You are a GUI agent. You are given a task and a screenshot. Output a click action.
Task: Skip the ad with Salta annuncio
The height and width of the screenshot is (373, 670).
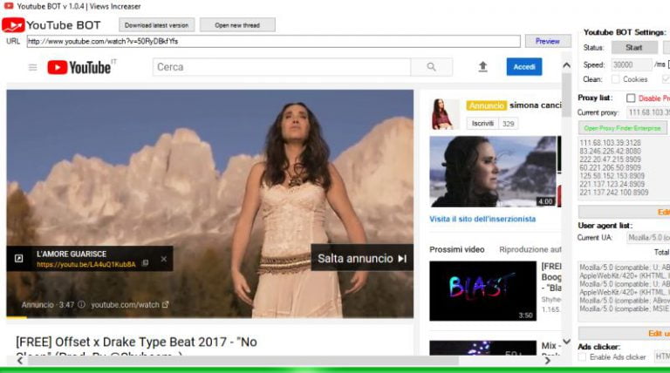[361, 258]
